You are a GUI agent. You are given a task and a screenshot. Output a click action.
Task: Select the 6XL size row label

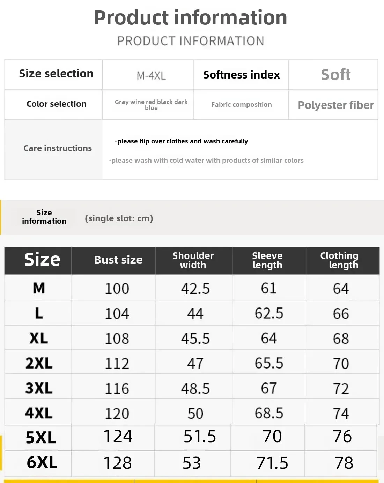(42, 462)
